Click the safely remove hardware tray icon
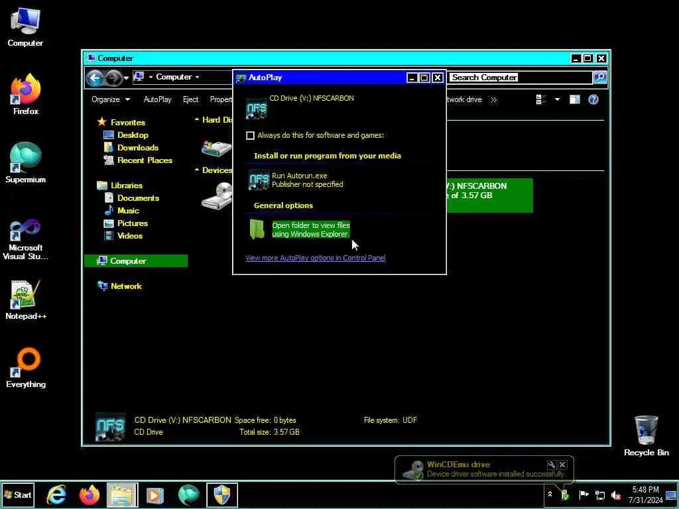 pyautogui.click(x=565, y=494)
